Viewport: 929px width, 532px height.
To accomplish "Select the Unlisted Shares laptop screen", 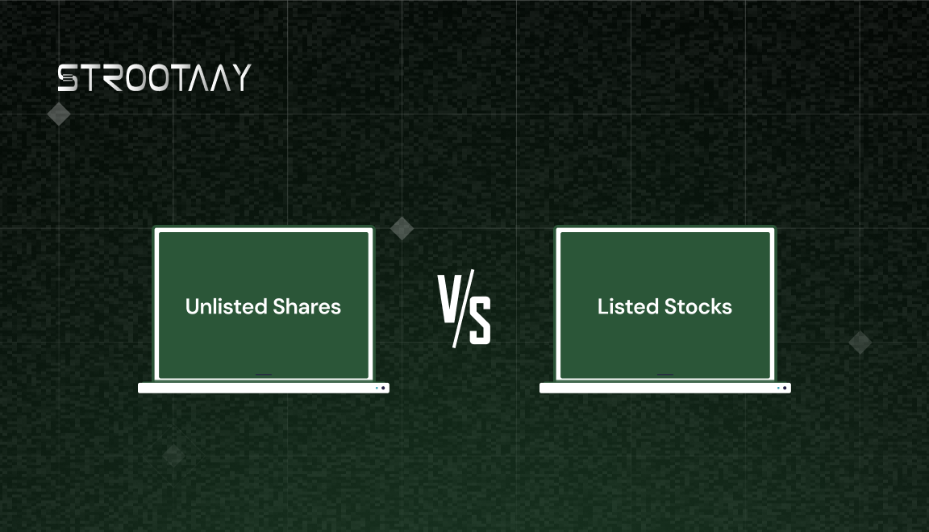I will (x=264, y=305).
